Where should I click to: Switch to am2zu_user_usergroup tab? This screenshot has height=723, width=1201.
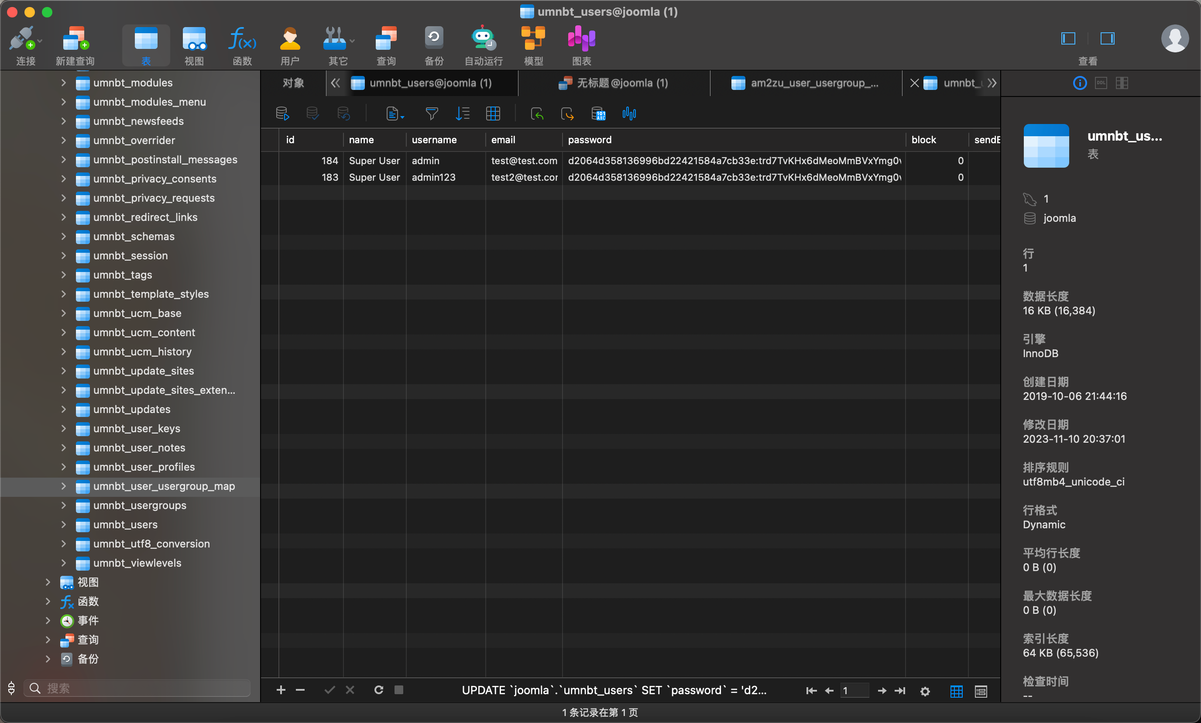tap(806, 83)
